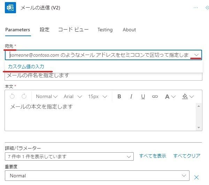Open the 設定 tab
This screenshot has height=185, width=209.
point(45,30)
